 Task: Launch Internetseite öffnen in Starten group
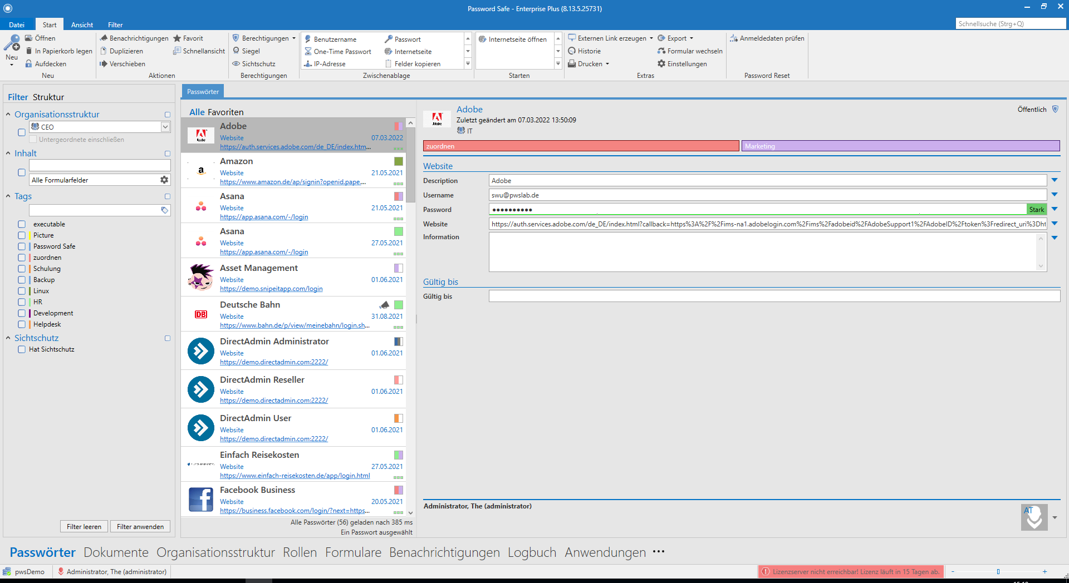pyautogui.click(x=513, y=39)
